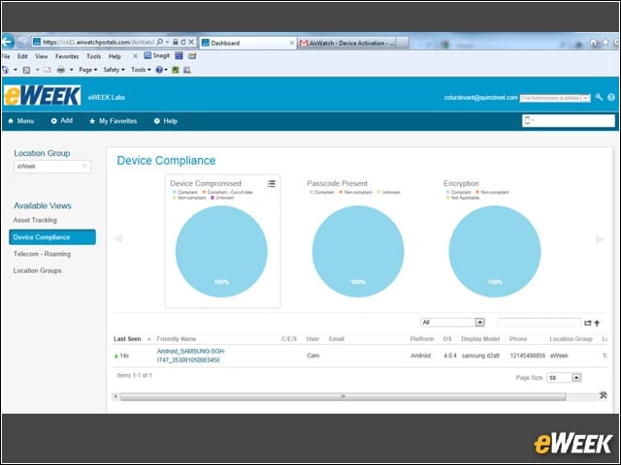Click the Location Group column header
The width and height of the screenshot is (621, 465).
[x=571, y=339]
